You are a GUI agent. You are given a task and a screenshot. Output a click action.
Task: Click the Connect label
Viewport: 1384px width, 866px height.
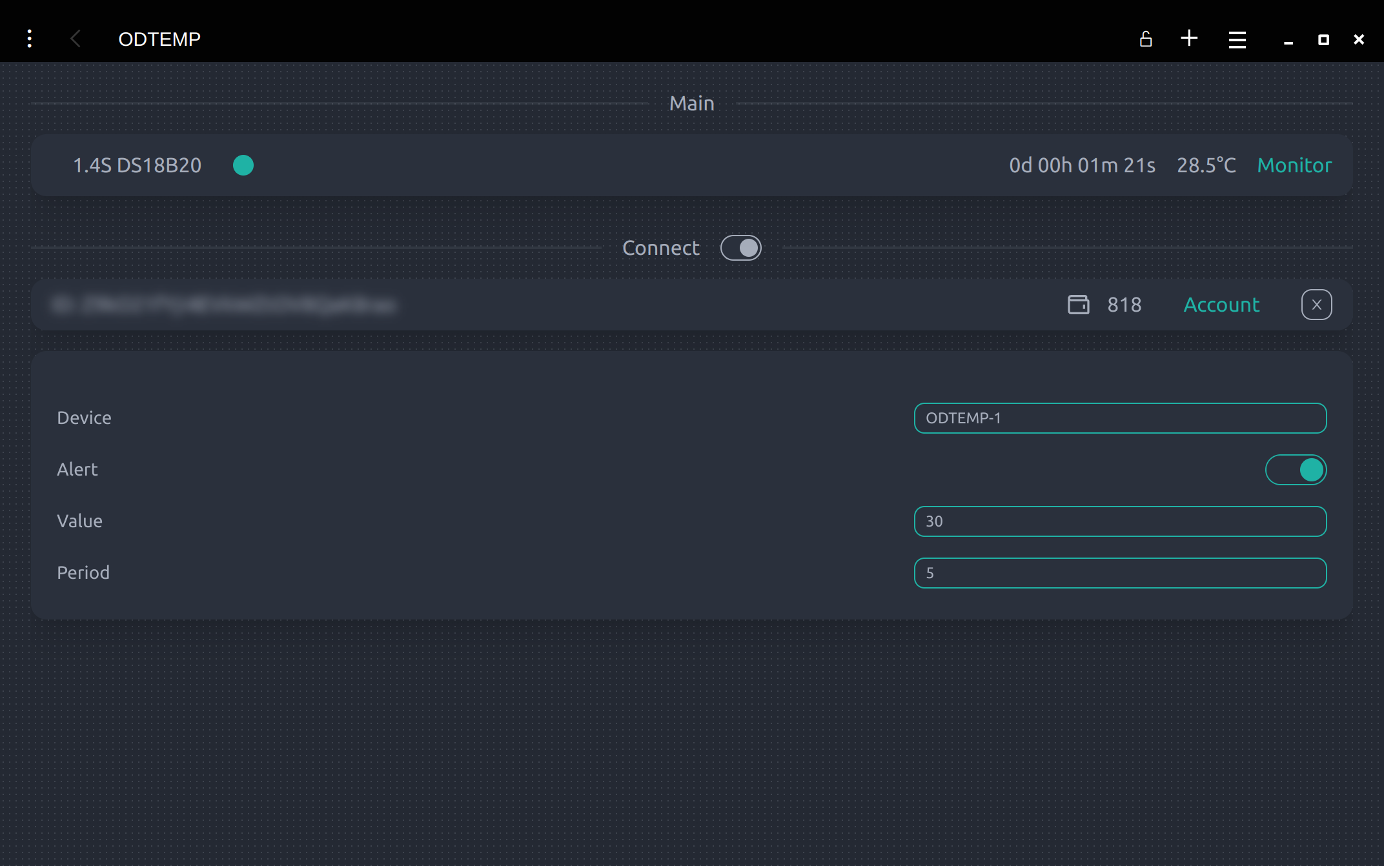coord(660,248)
